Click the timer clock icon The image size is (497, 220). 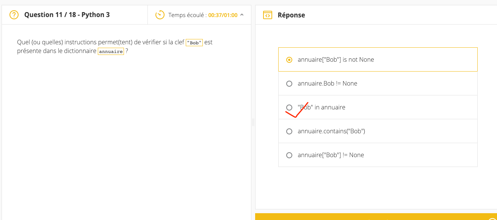click(160, 15)
